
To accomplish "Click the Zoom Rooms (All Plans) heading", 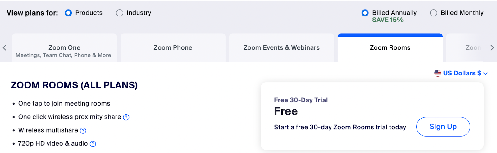I will (x=74, y=85).
